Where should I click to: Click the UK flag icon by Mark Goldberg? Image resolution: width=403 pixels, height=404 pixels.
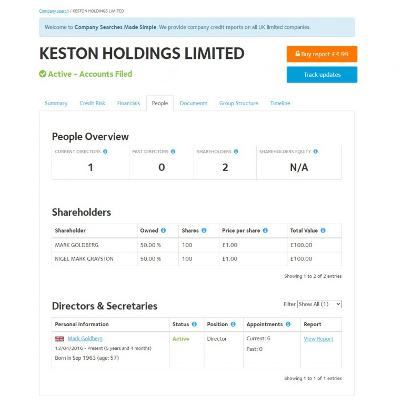(59, 339)
